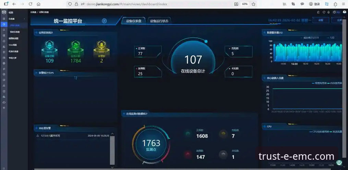The image size is (348, 170).
Task: Click the yellow 告警数 lock icon
Action: pos(101,45)
